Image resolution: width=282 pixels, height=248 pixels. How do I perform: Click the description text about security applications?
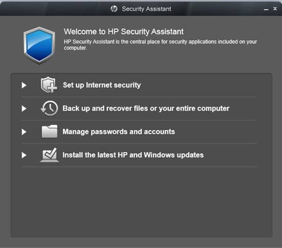(x=160, y=45)
